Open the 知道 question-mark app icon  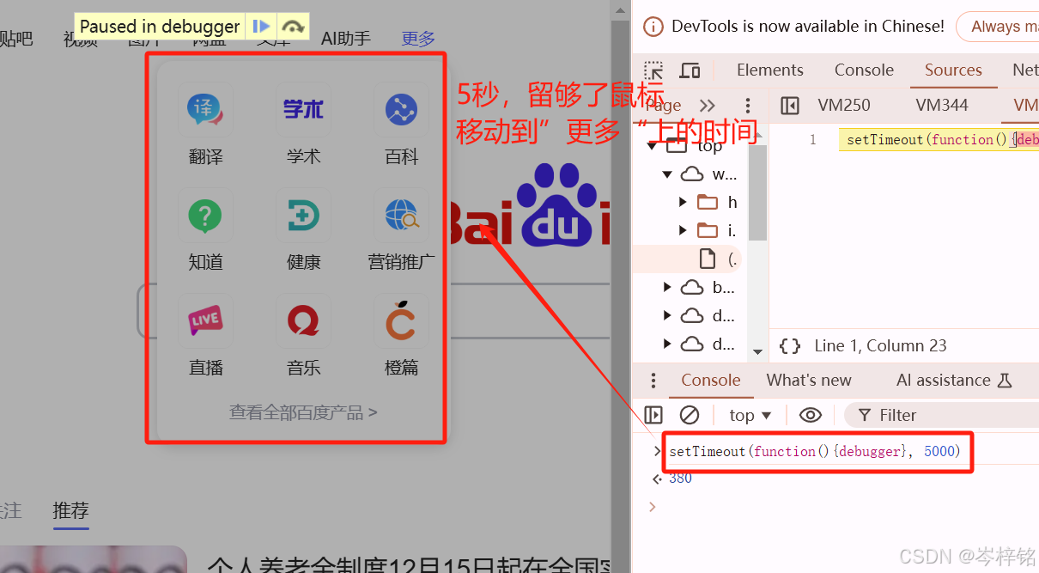[205, 215]
